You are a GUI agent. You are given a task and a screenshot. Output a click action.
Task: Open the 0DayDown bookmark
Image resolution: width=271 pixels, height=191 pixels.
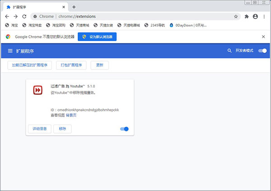[188, 25]
